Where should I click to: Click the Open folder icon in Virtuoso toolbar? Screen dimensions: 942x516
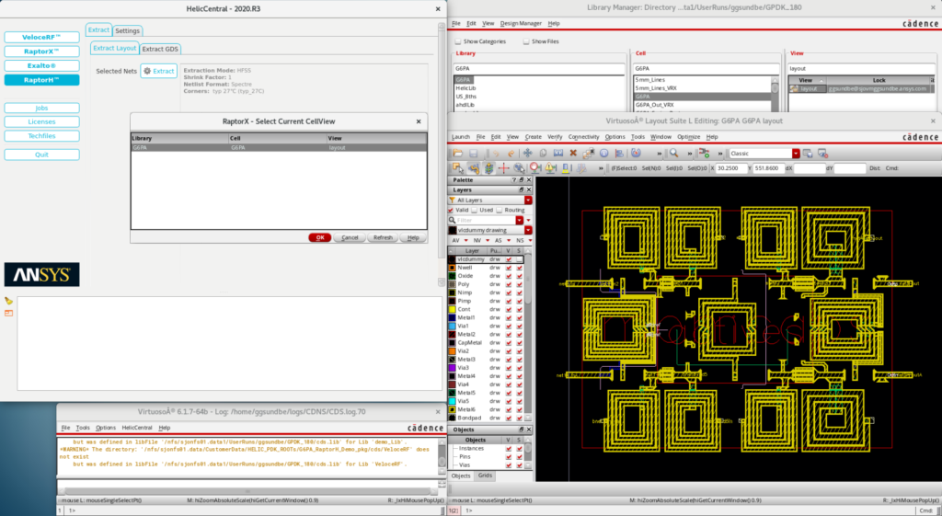pos(457,154)
